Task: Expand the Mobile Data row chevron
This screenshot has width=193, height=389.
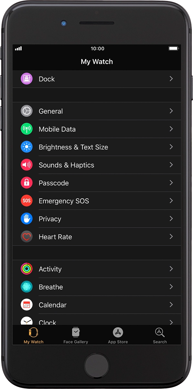Action: [x=171, y=129]
